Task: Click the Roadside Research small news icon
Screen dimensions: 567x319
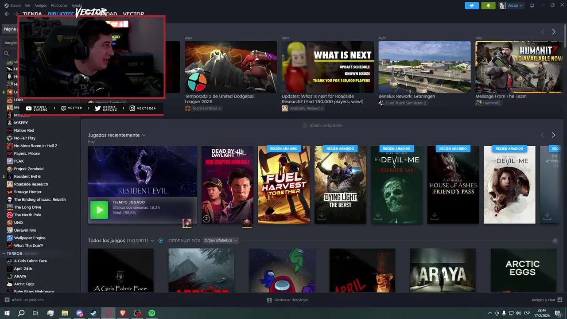Action: (284, 108)
